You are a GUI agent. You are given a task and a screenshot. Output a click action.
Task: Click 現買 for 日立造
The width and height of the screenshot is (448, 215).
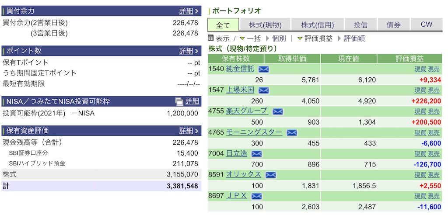(420, 154)
